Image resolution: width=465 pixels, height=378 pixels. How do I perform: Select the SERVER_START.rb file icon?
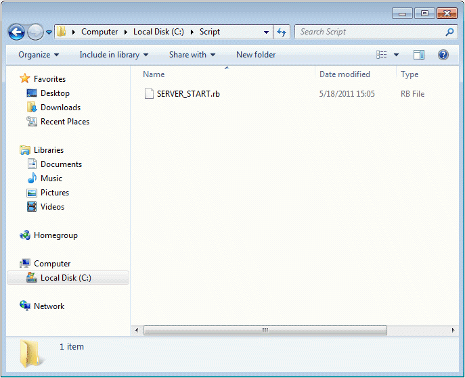(x=149, y=93)
